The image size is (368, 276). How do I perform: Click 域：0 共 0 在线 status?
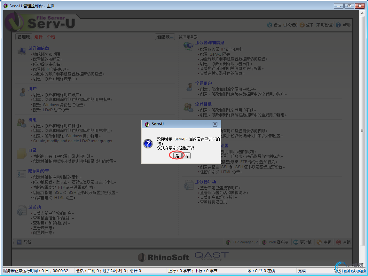[261, 271]
